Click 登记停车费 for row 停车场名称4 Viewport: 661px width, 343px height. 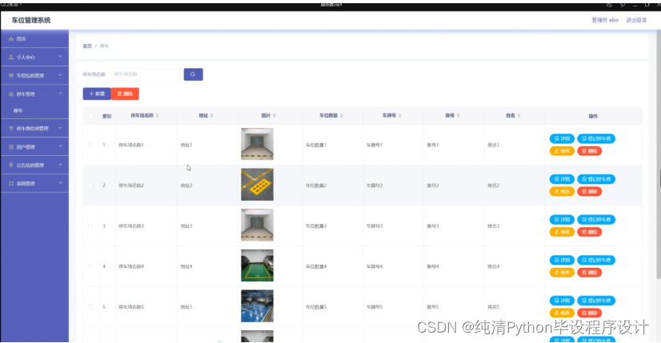point(596,260)
